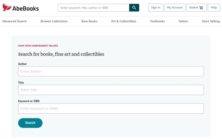This screenshot has height=139, width=222.
Task: Go to Advanced Search
Action: pyautogui.click(x=14, y=21)
